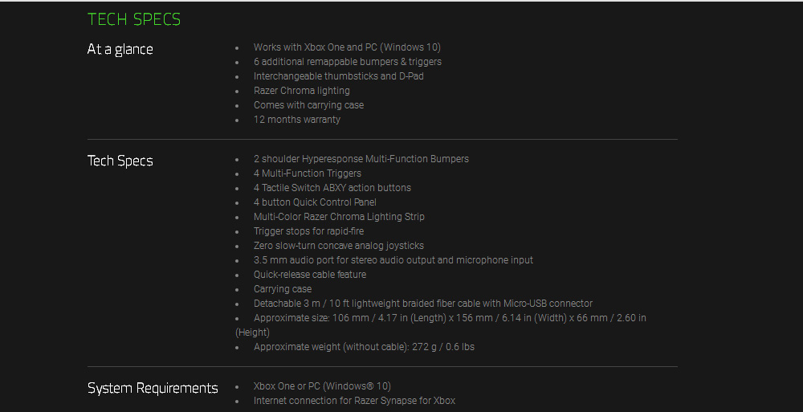The height and width of the screenshot is (412, 803).
Task: Click the Approximate weight specification line
Action: pyautogui.click(x=364, y=347)
